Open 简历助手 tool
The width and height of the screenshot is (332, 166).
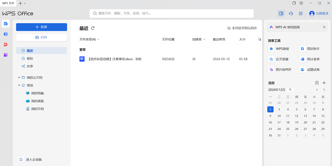(x=310, y=49)
